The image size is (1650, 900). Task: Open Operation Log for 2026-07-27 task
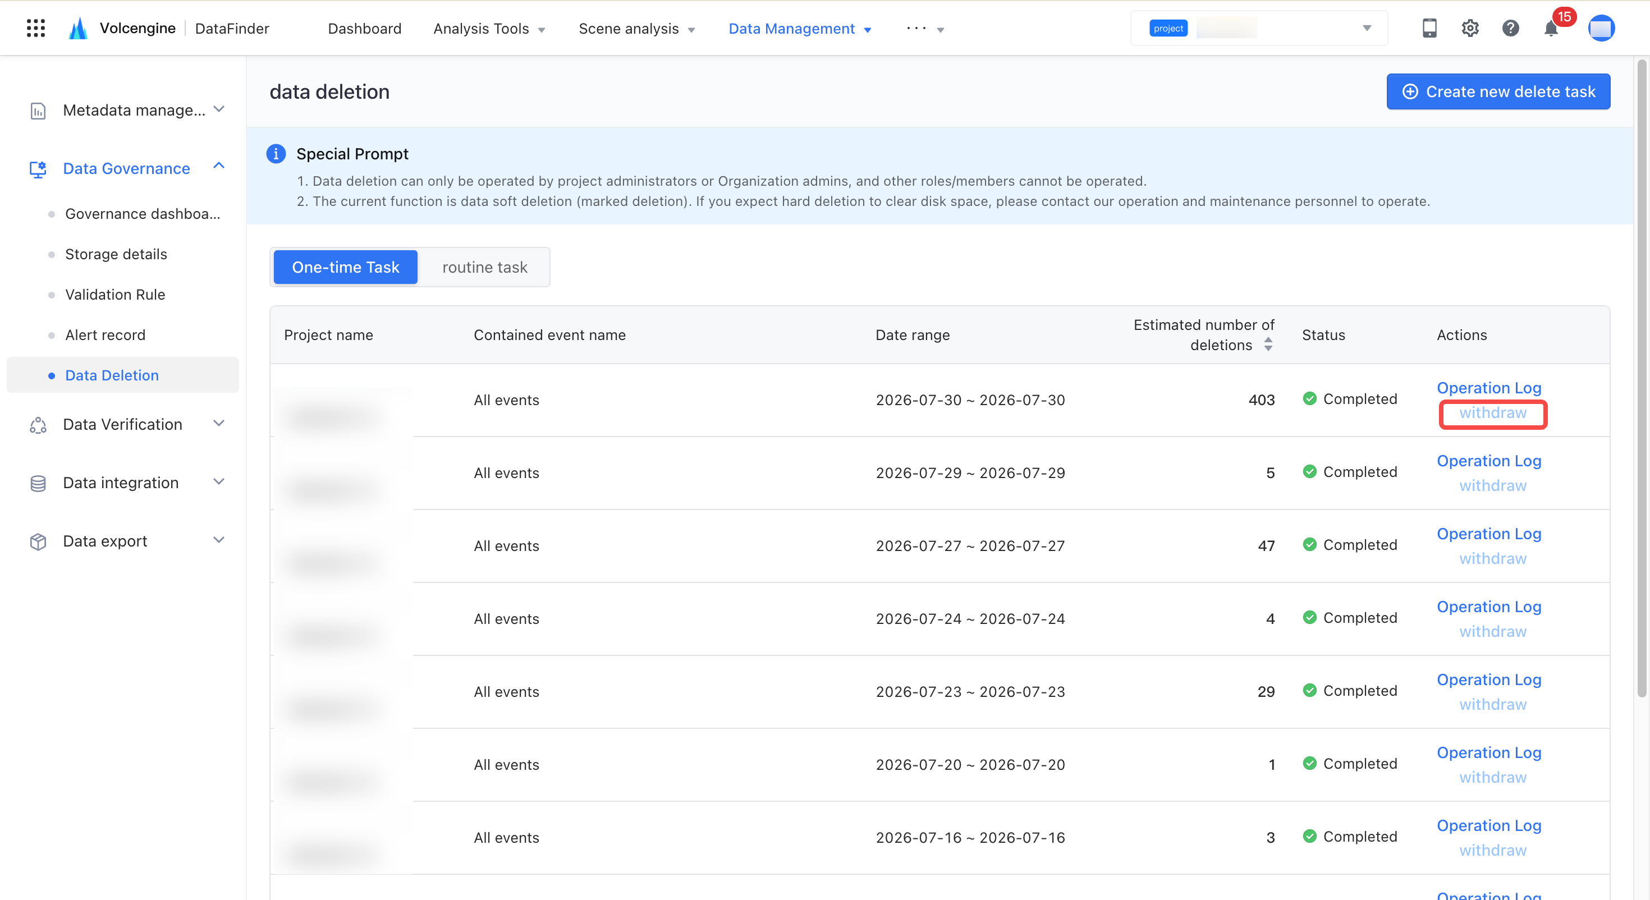pyautogui.click(x=1488, y=534)
